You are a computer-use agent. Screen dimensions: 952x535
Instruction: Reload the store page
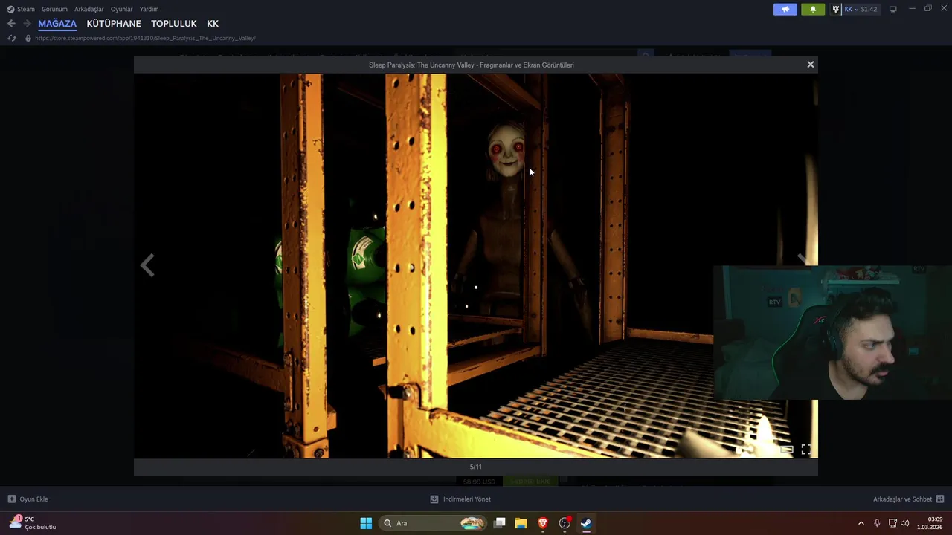11,38
